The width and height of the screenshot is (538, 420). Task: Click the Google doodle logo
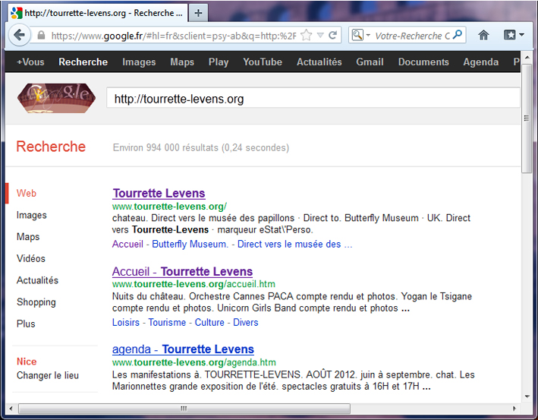pos(57,98)
